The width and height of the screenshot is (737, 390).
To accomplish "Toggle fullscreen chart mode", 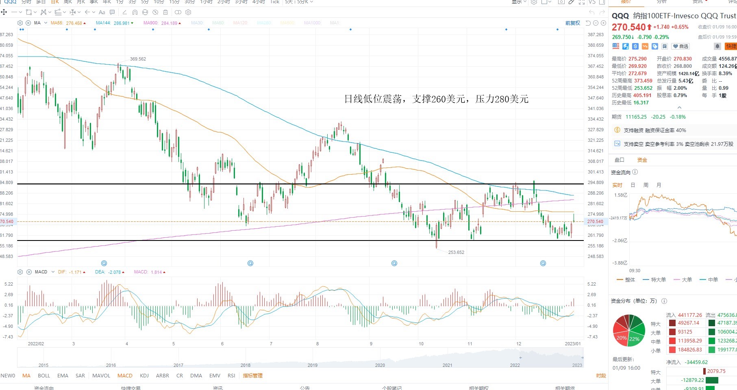I will (x=582, y=2).
